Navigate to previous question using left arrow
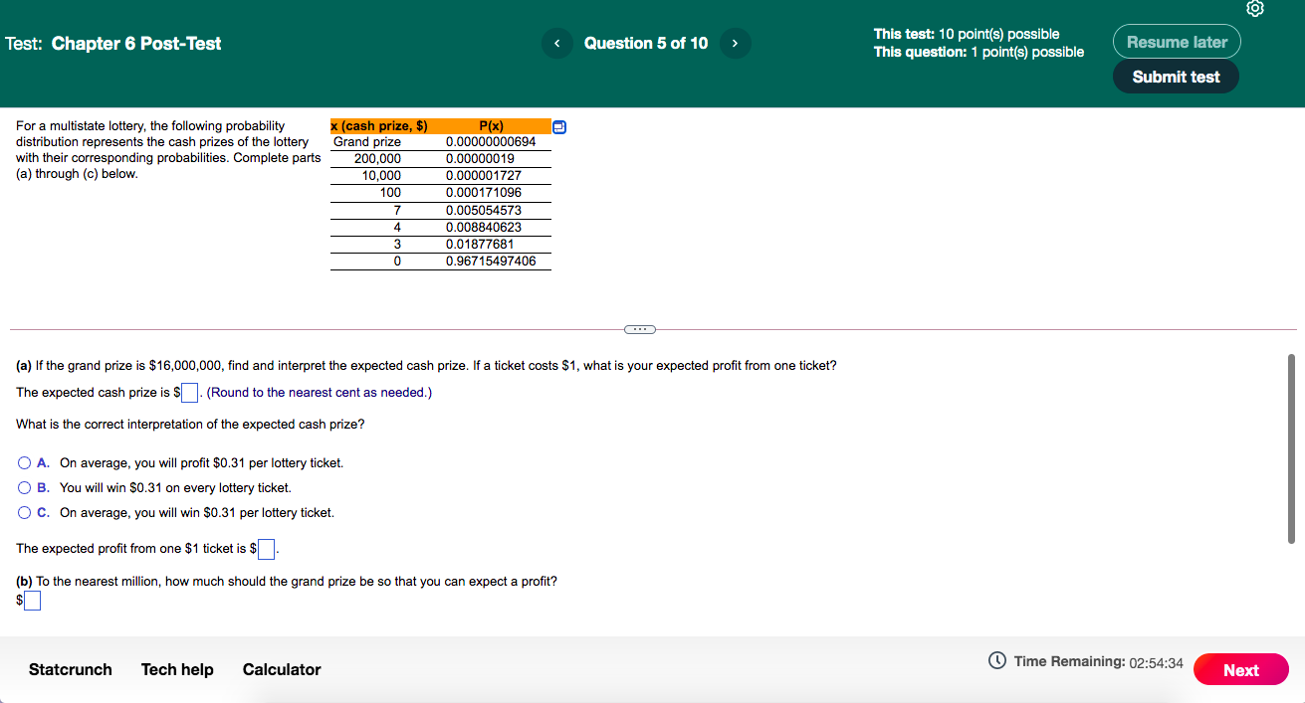This screenshot has height=703, width=1305. 556,43
